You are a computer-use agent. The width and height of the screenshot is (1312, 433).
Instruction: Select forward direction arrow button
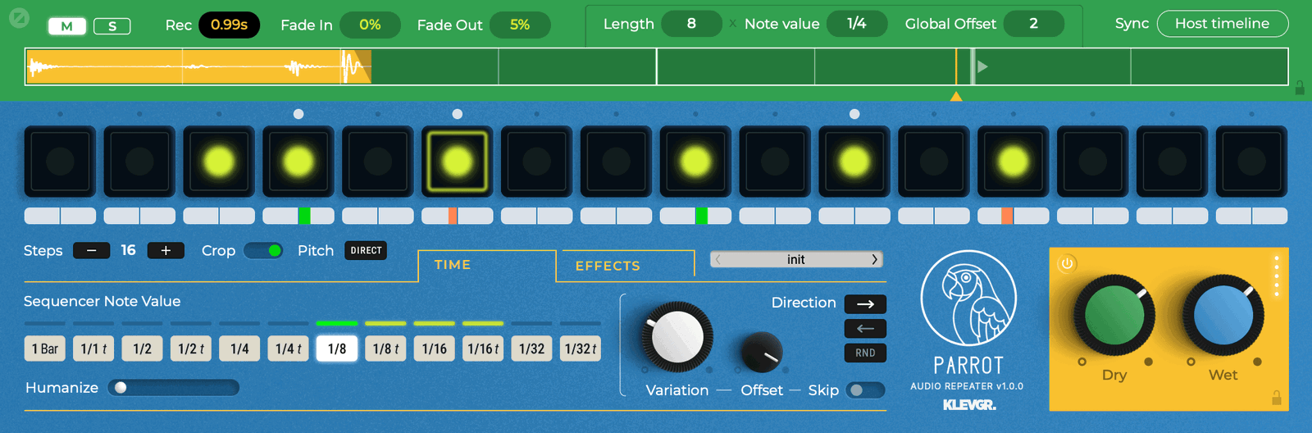[x=865, y=304]
